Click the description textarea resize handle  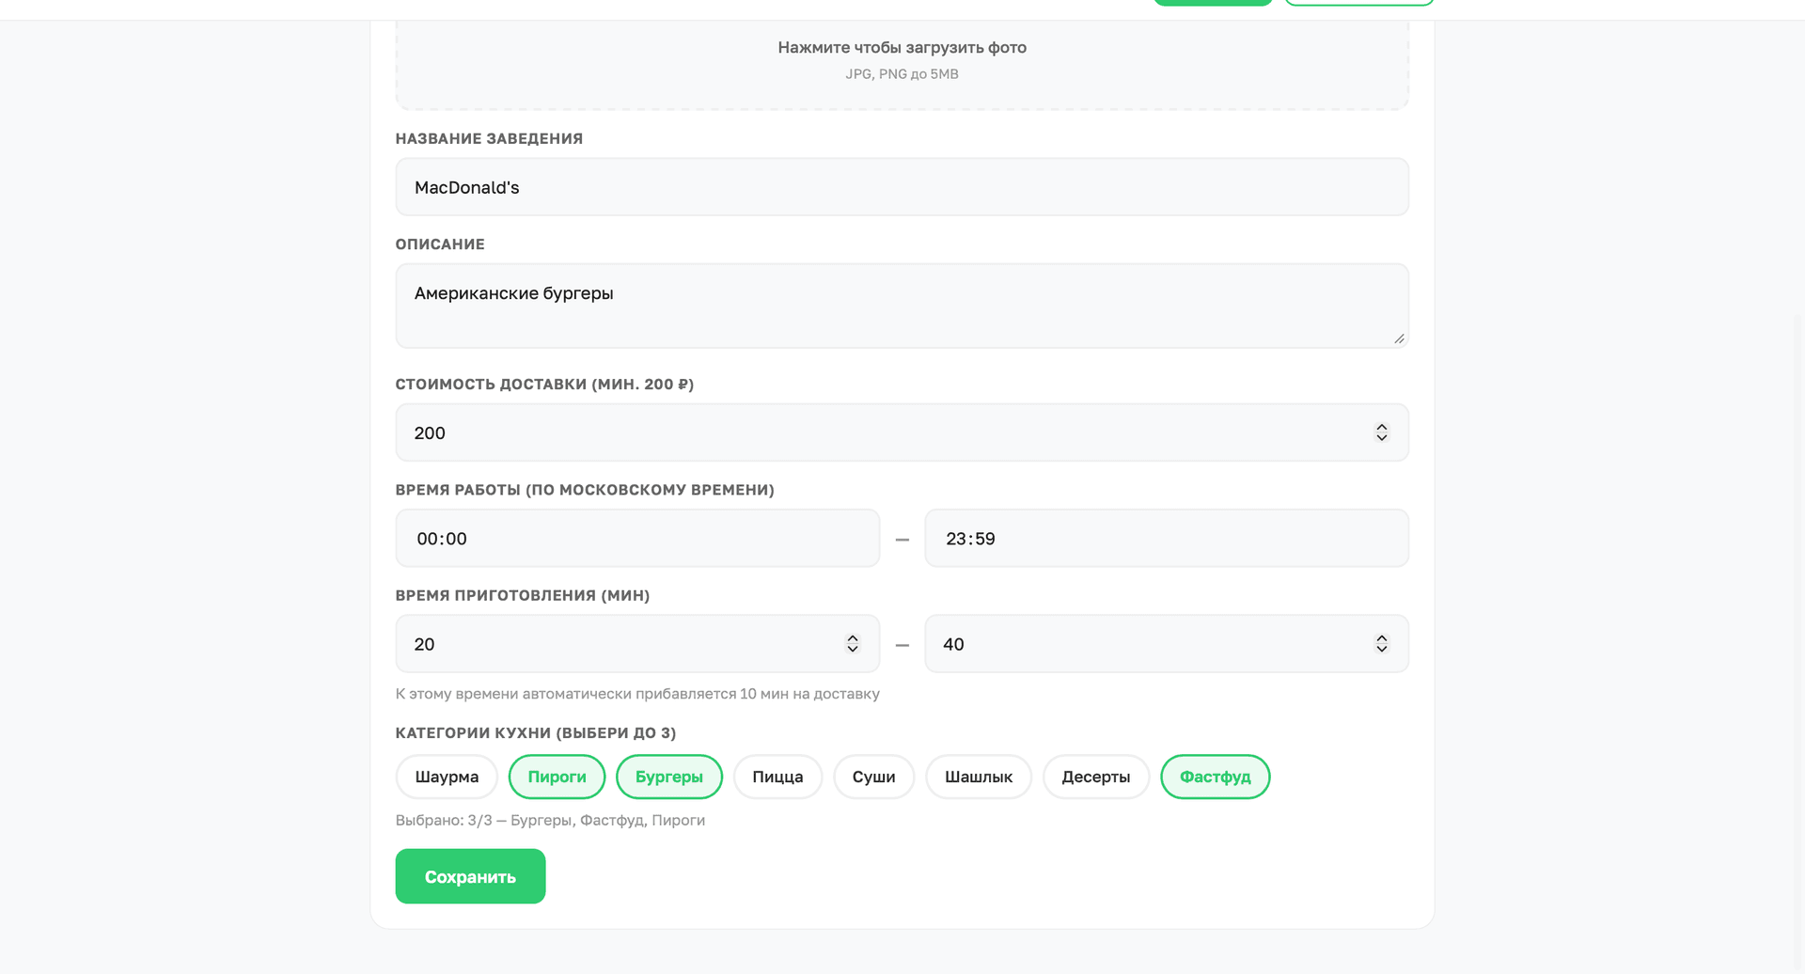pos(1399,338)
